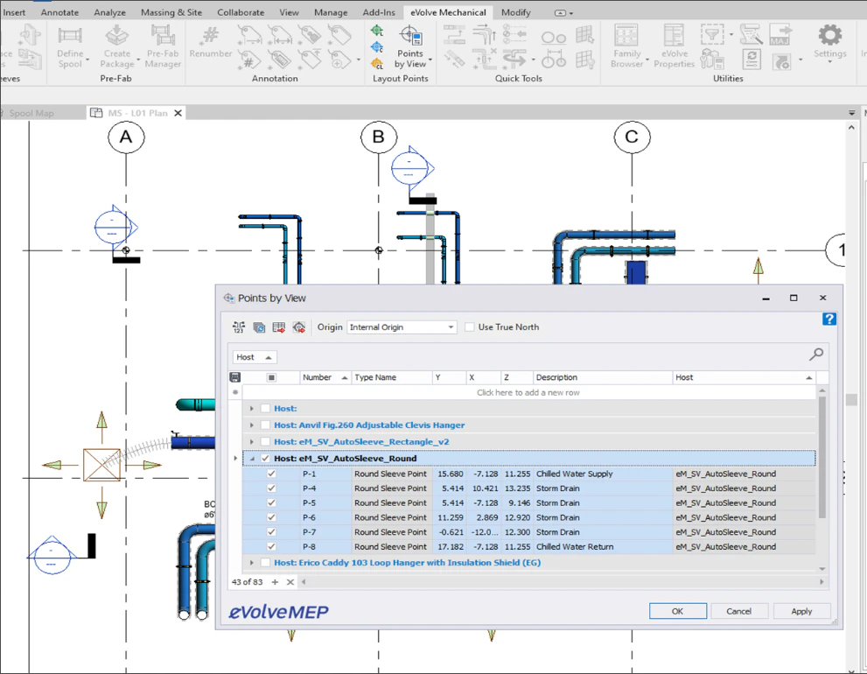Image resolution: width=867 pixels, height=674 pixels.
Task: Click the Apply button
Action: click(x=801, y=611)
